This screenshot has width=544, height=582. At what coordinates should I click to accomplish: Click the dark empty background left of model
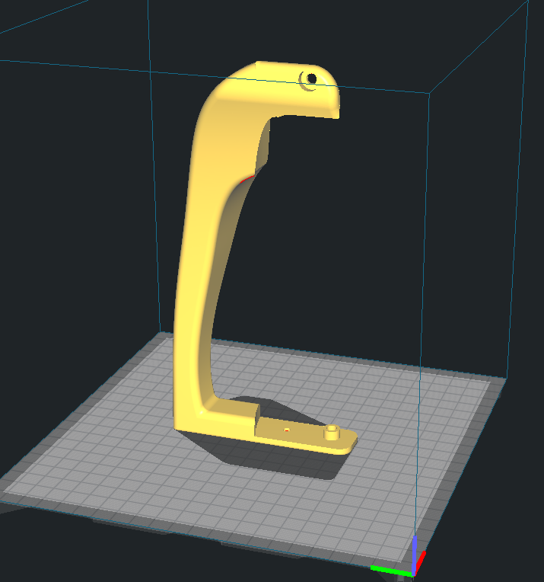pos(81,204)
